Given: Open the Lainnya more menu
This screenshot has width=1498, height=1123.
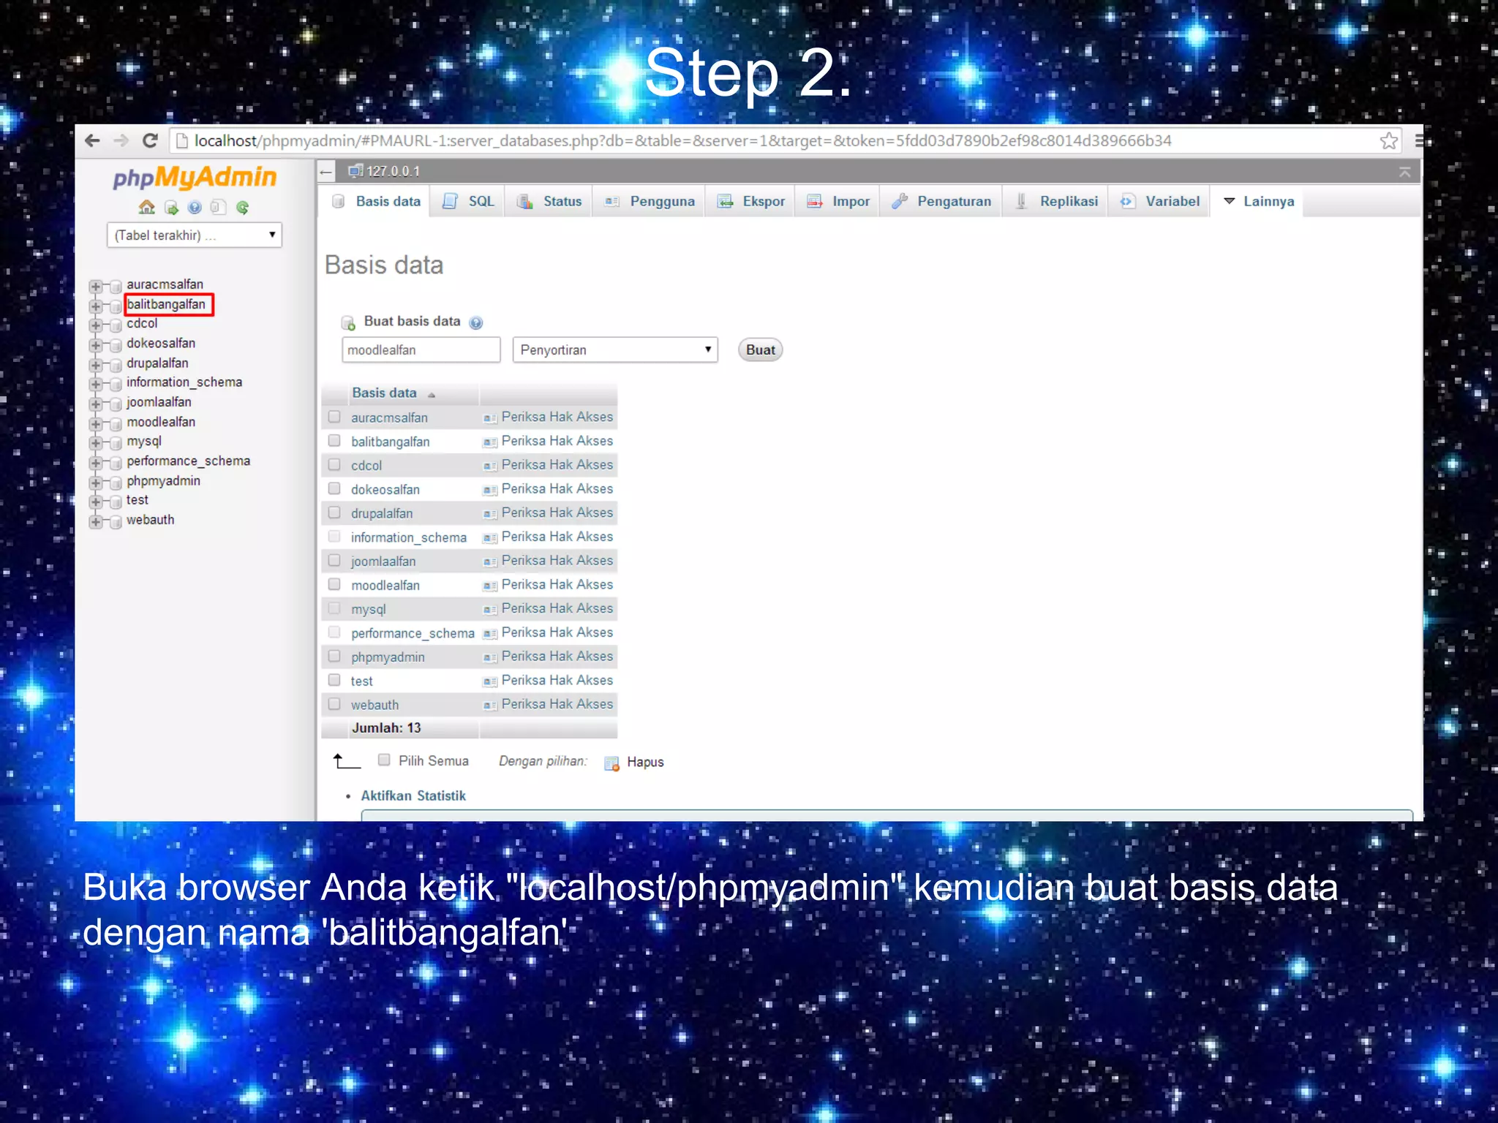Looking at the screenshot, I should pyautogui.click(x=1258, y=201).
